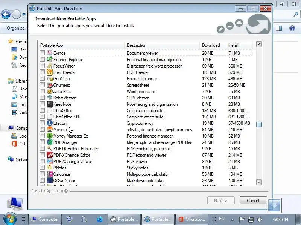
Task: Click the PDF-XChange Viewer icon
Action: click(50, 162)
